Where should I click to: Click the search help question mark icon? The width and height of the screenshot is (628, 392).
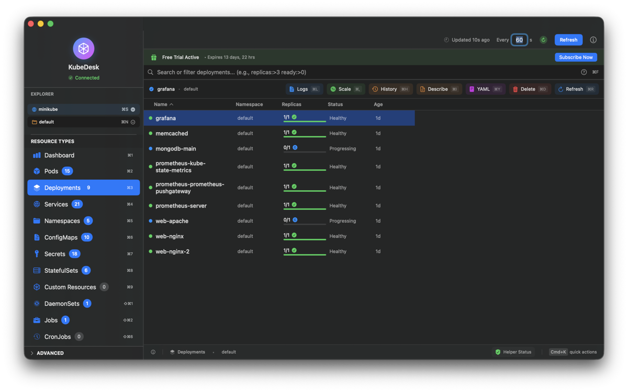pos(584,72)
